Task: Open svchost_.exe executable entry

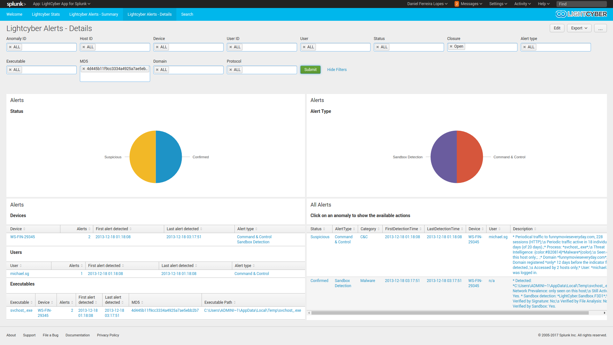Action: (21, 310)
